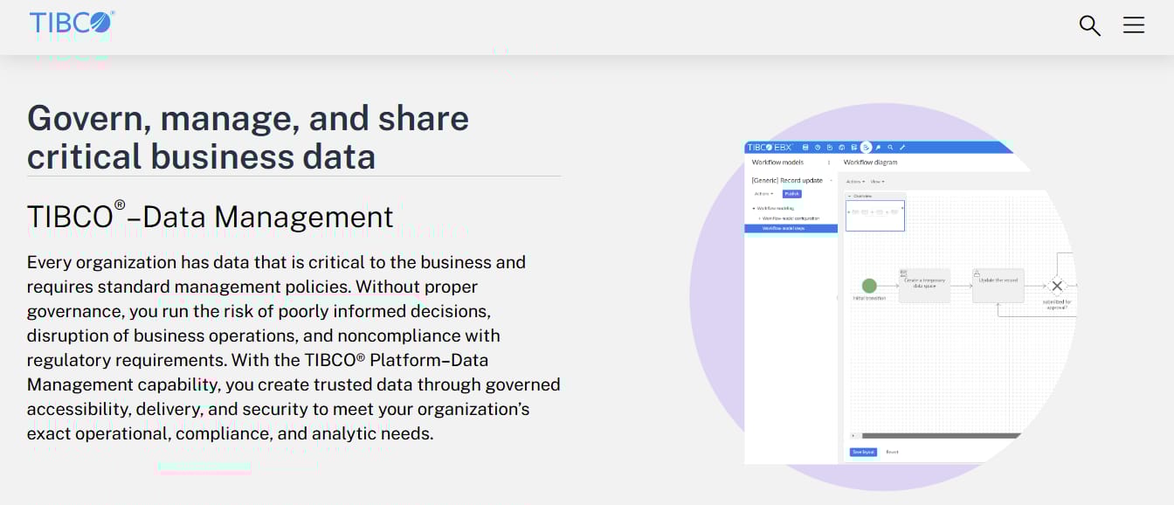This screenshot has width=1174, height=505.
Task: Click the diagram horizontal scrollbar
Action: (x=941, y=435)
